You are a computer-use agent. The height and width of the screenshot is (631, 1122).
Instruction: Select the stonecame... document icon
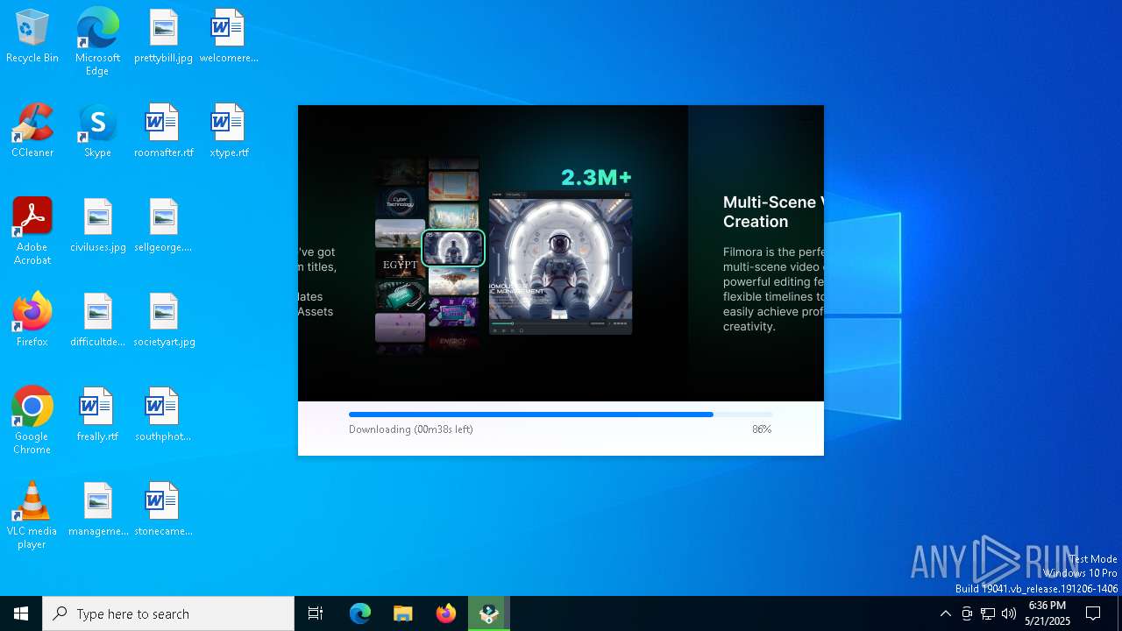click(163, 510)
